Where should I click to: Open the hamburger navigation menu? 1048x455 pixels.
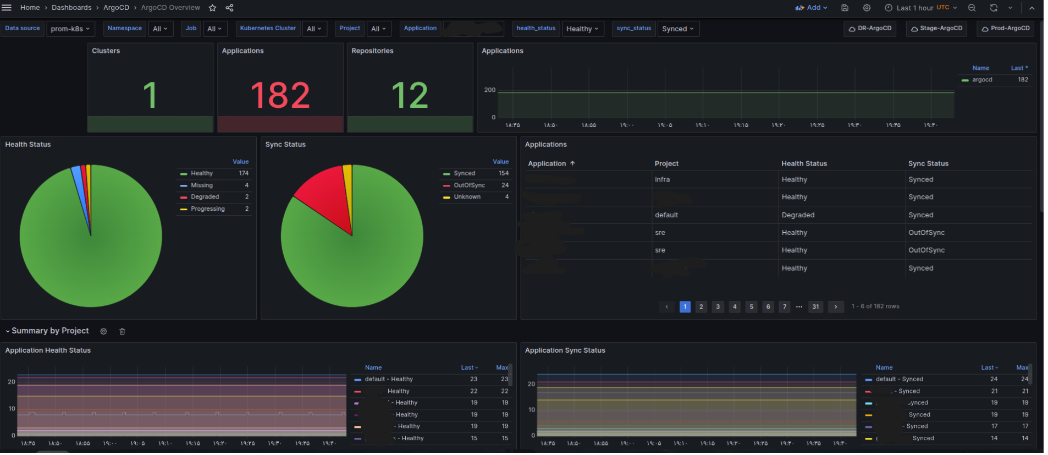(x=7, y=8)
